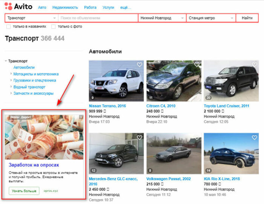The height and width of the screenshot is (204, 264).
Task: Click the Найти search button
Action: (247, 18)
